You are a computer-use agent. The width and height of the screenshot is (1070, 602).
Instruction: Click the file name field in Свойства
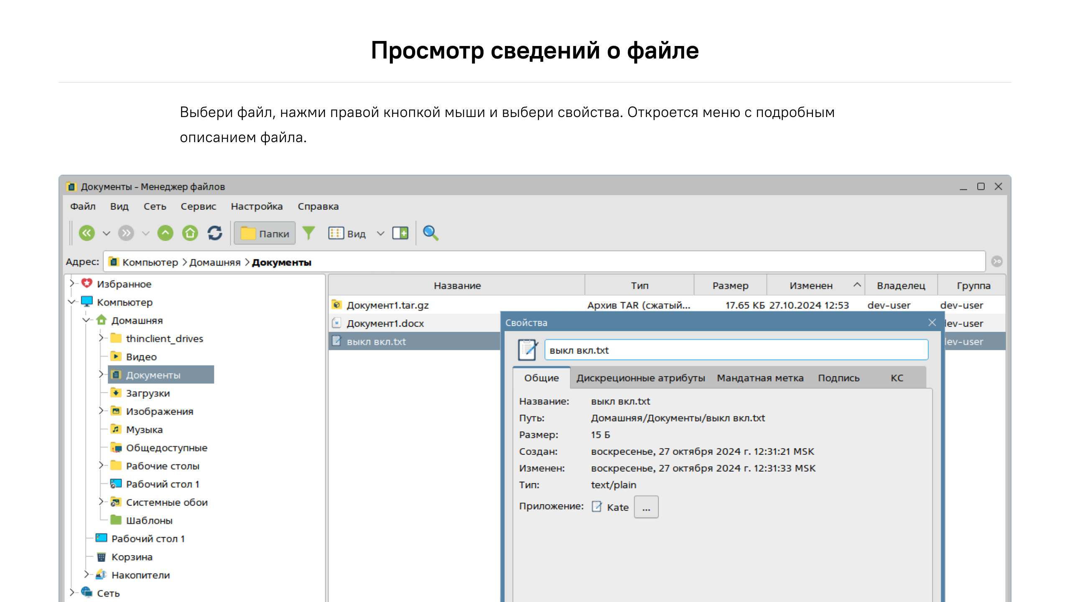pos(736,350)
